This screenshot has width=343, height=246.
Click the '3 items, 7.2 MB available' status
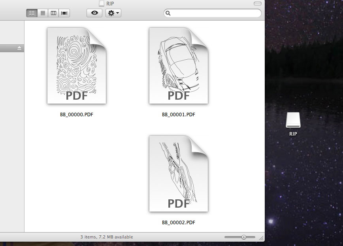click(x=107, y=237)
